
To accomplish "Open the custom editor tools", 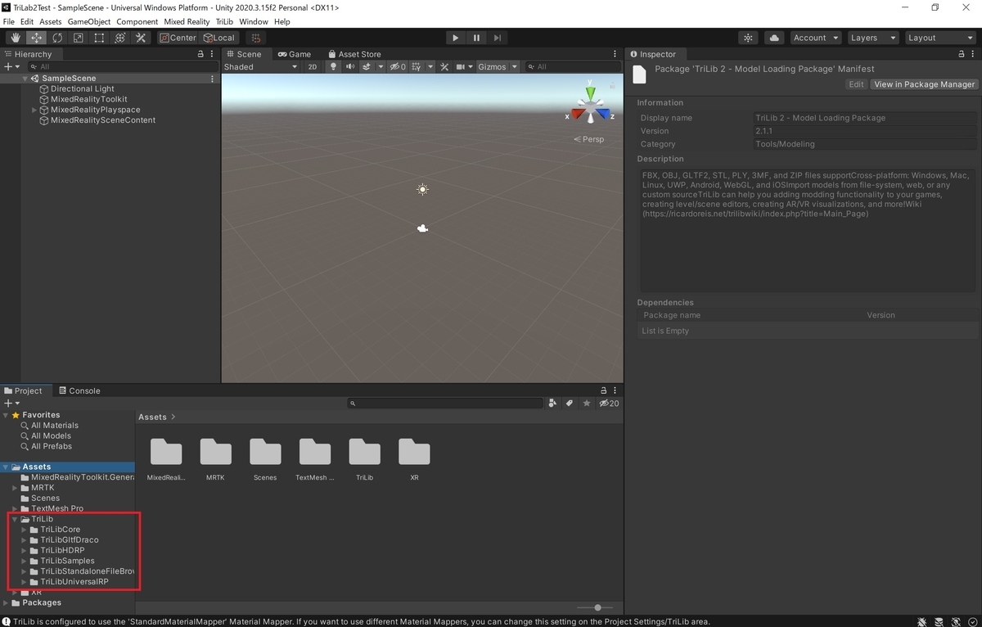I will pos(141,38).
